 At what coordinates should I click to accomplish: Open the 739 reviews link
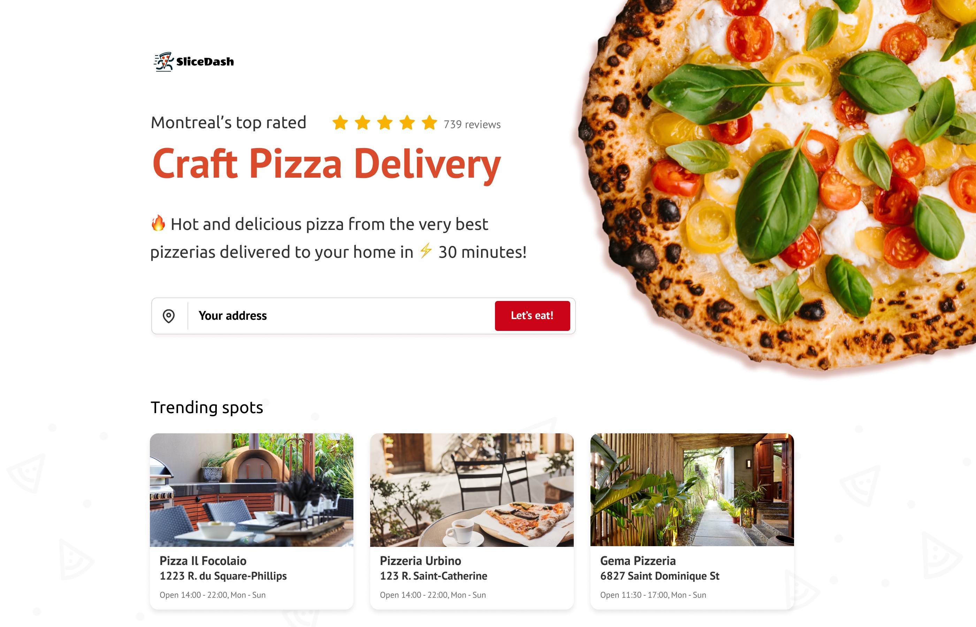(x=472, y=124)
